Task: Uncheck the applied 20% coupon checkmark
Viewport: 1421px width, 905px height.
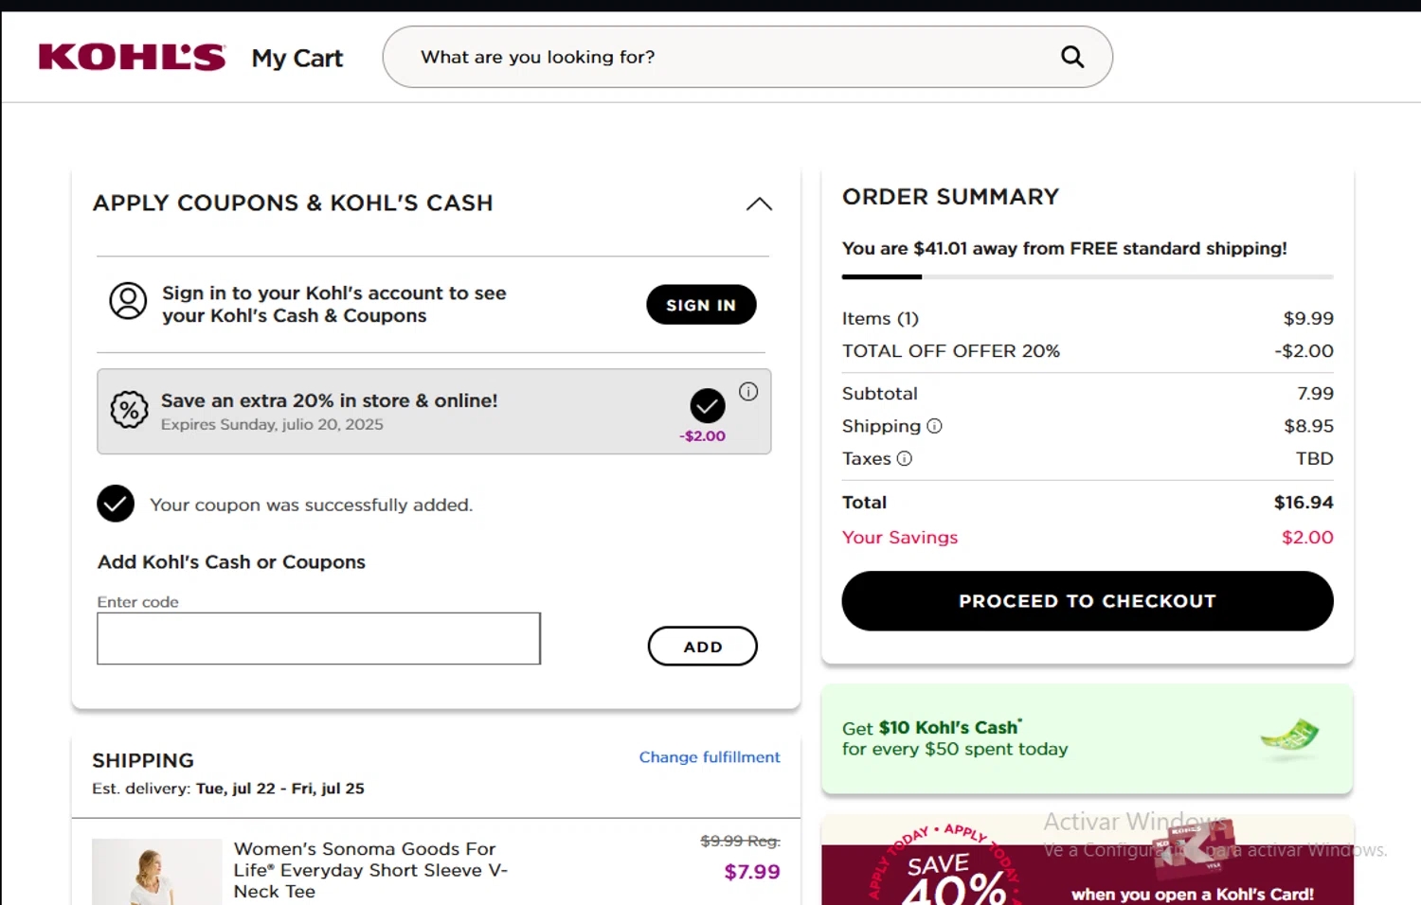Action: (708, 405)
